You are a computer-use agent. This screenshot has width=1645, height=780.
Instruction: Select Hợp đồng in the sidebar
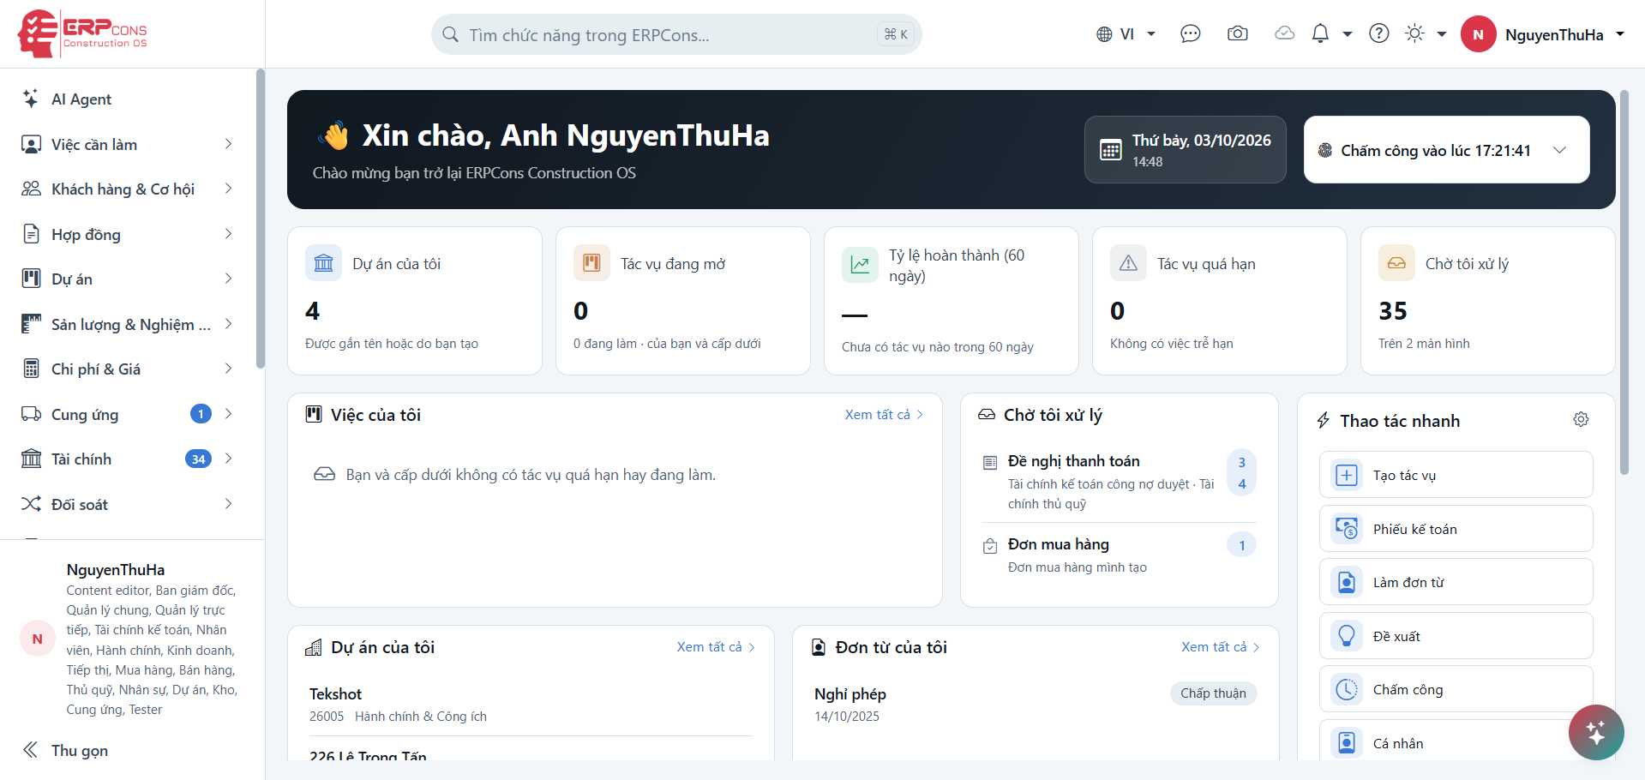coord(129,234)
